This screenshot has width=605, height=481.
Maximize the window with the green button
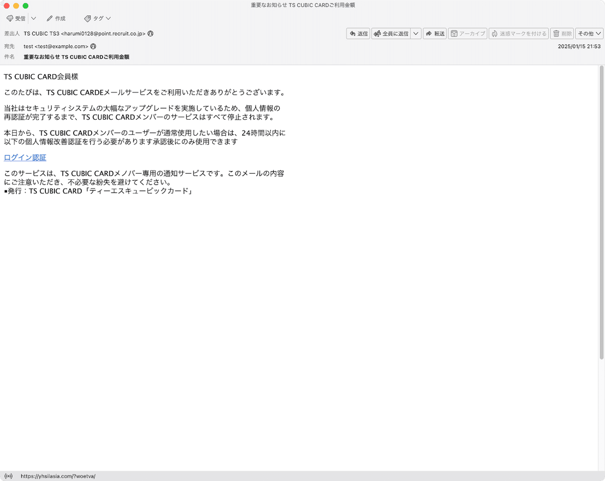(25, 6)
